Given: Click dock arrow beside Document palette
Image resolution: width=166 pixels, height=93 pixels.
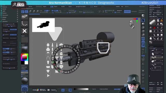Looking at the screenshot, I should pyautogui.click(x=17, y=15).
